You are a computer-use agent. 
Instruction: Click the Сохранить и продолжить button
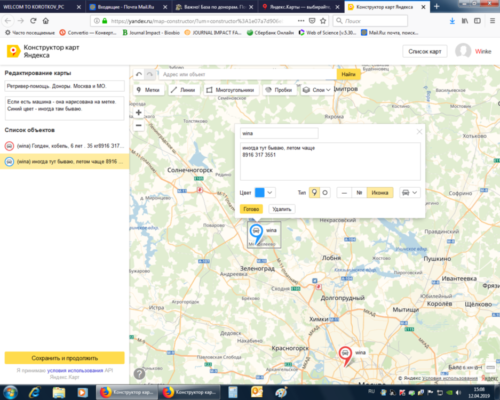(65, 358)
